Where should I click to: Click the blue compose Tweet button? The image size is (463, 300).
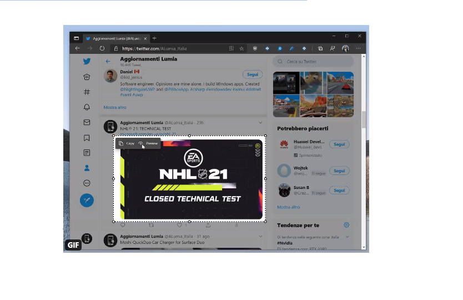point(87,200)
